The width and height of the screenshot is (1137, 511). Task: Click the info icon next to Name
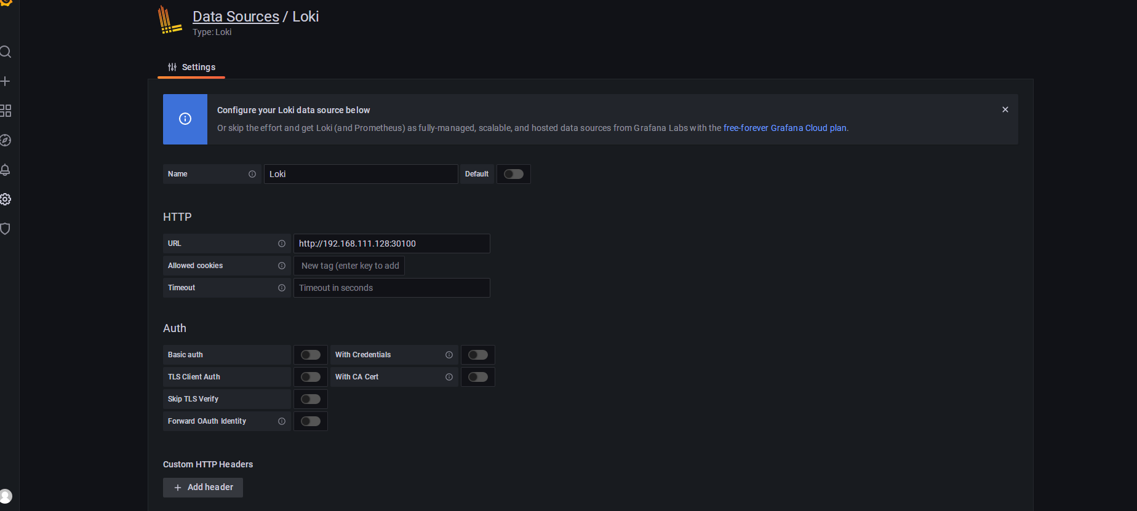point(252,174)
